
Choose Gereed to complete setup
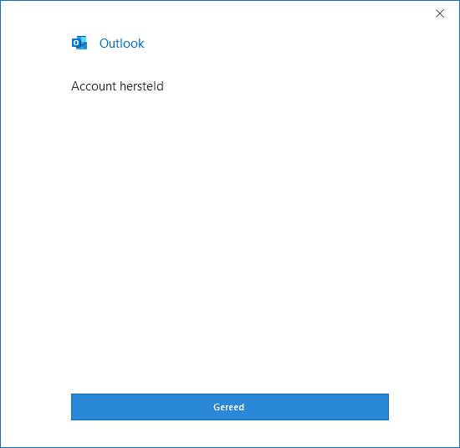pos(230,407)
